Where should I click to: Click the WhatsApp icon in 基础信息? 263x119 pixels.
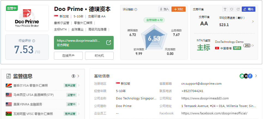(x=242, y=76)
